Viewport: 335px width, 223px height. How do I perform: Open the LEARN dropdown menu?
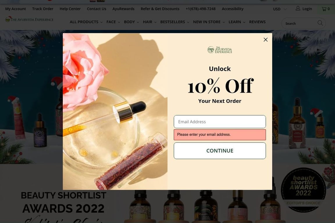237,22
